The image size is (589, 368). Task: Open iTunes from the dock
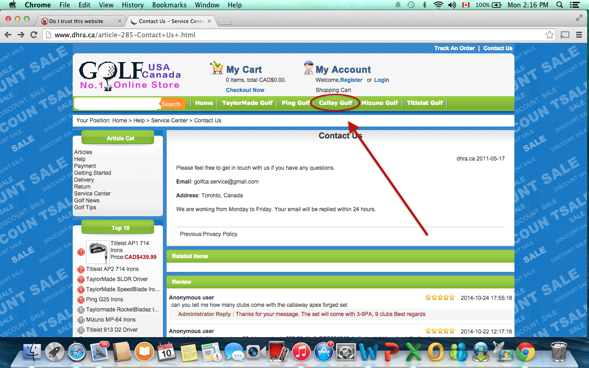(301, 353)
